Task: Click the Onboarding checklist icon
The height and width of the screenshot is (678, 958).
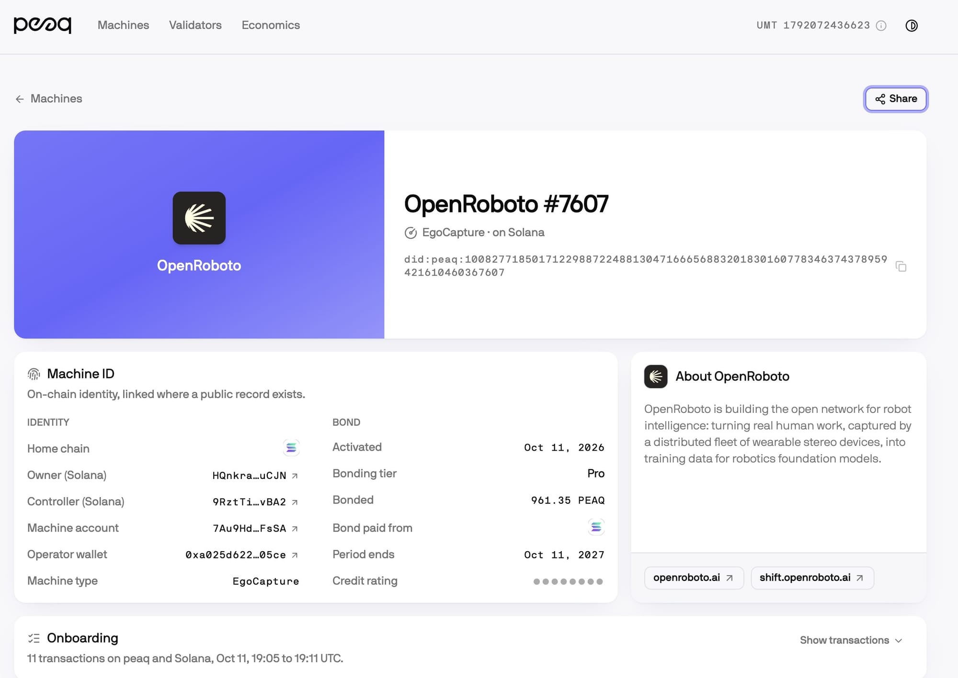Action: coord(34,638)
